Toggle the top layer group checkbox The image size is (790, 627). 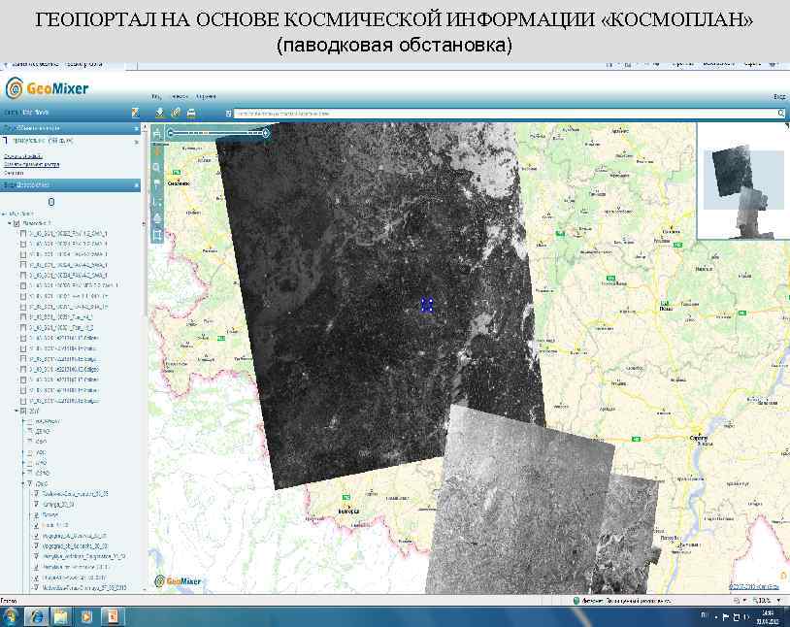click(16, 223)
